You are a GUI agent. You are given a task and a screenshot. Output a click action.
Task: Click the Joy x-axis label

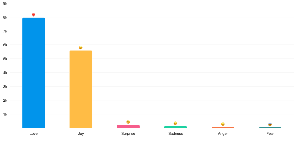[81, 134]
